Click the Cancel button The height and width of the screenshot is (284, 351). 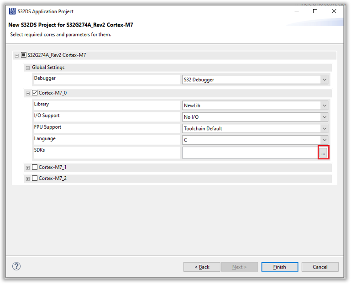tap(320, 267)
